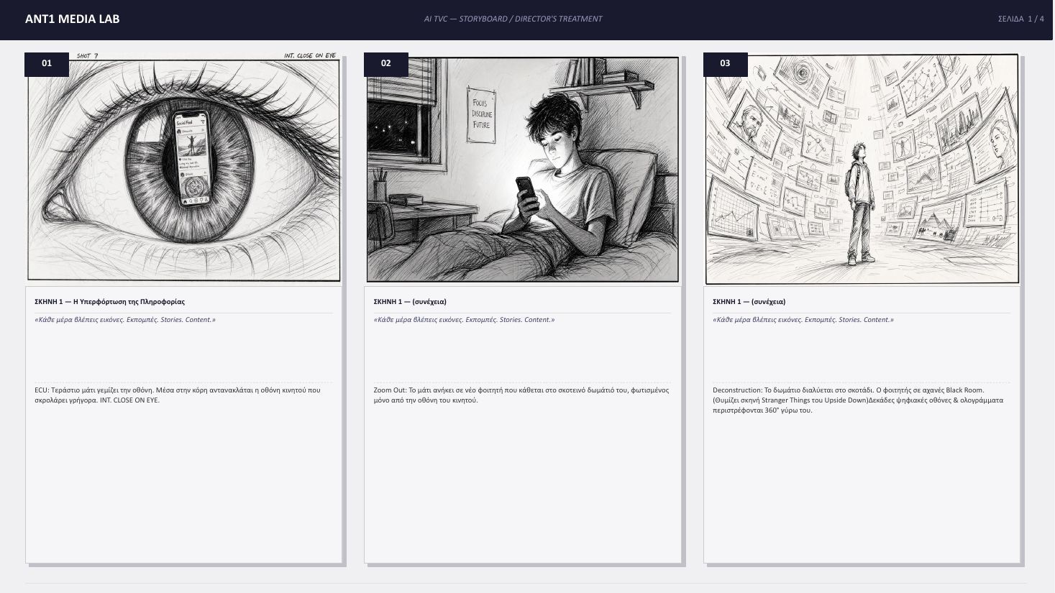
Task: Click the Zoom Out description in panel 02
Action: pyautogui.click(x=521, y=395)
